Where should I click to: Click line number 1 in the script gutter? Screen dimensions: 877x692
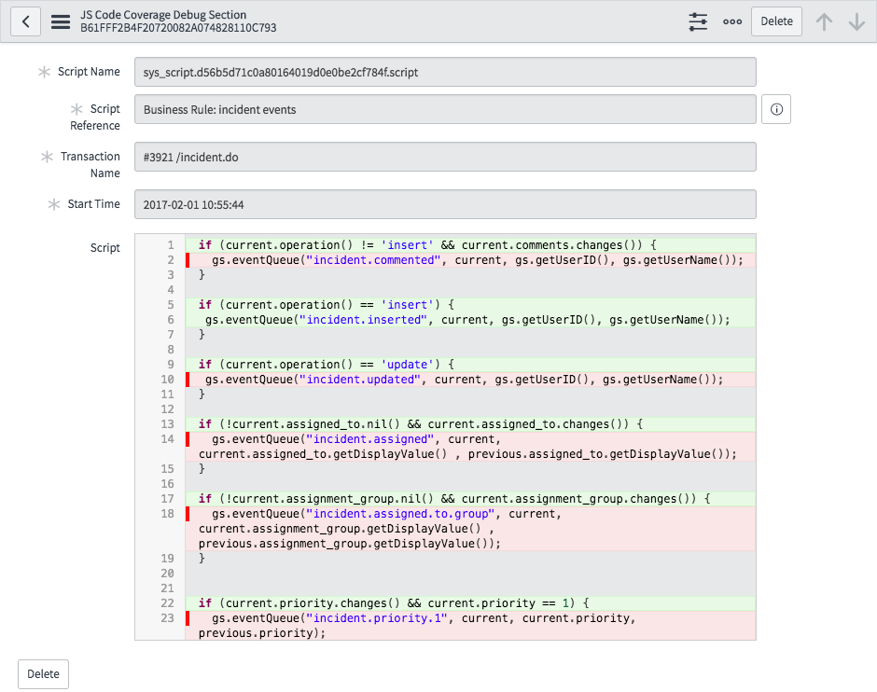tap(171, 245)
